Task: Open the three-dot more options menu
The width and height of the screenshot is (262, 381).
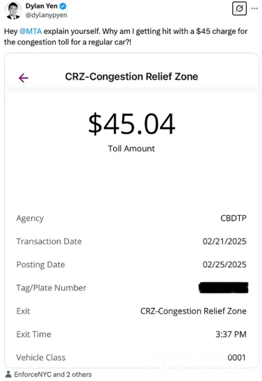Action: click(254, 8)
